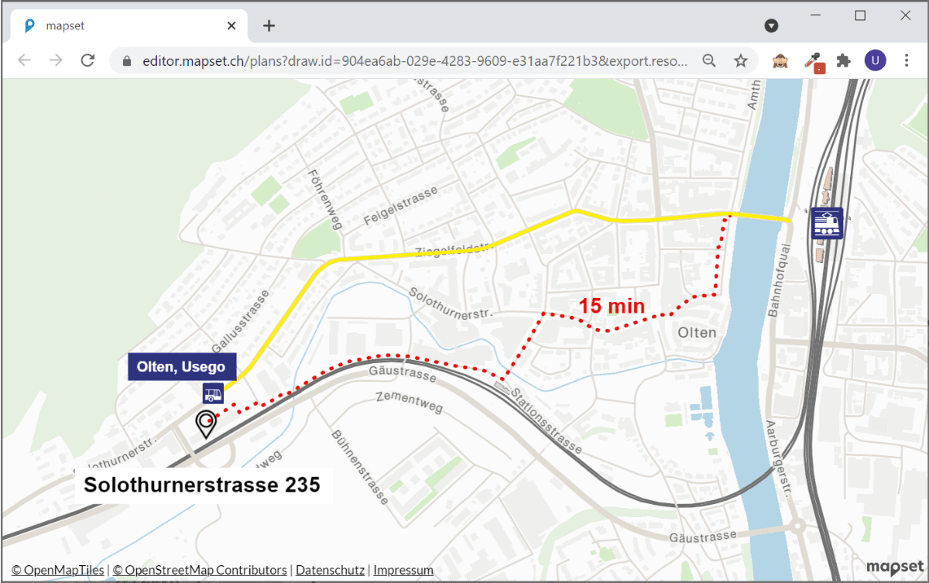Open the zoom magnifier in address bar
The height and width of the screenshot is (583, 929).
(x=709, y=60)
